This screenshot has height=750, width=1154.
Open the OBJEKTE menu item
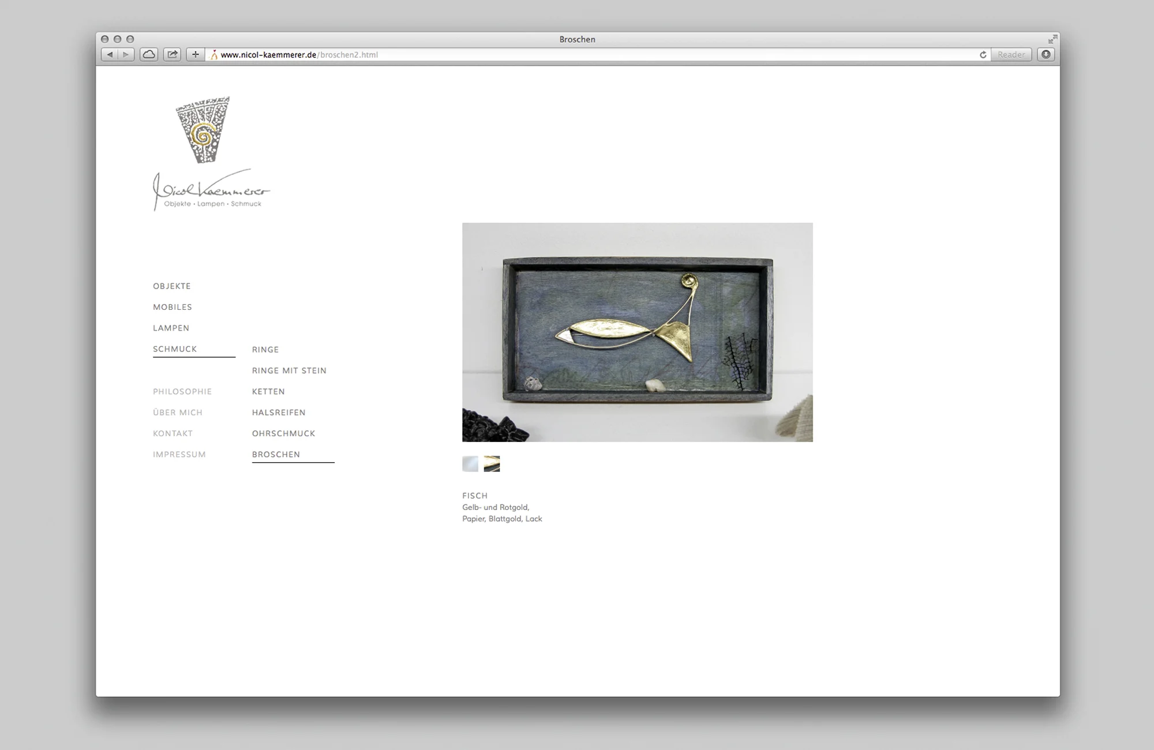pyautogui.click(x=172, y=286)
